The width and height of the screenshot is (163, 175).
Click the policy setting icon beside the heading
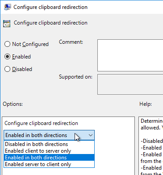(7, 24)
